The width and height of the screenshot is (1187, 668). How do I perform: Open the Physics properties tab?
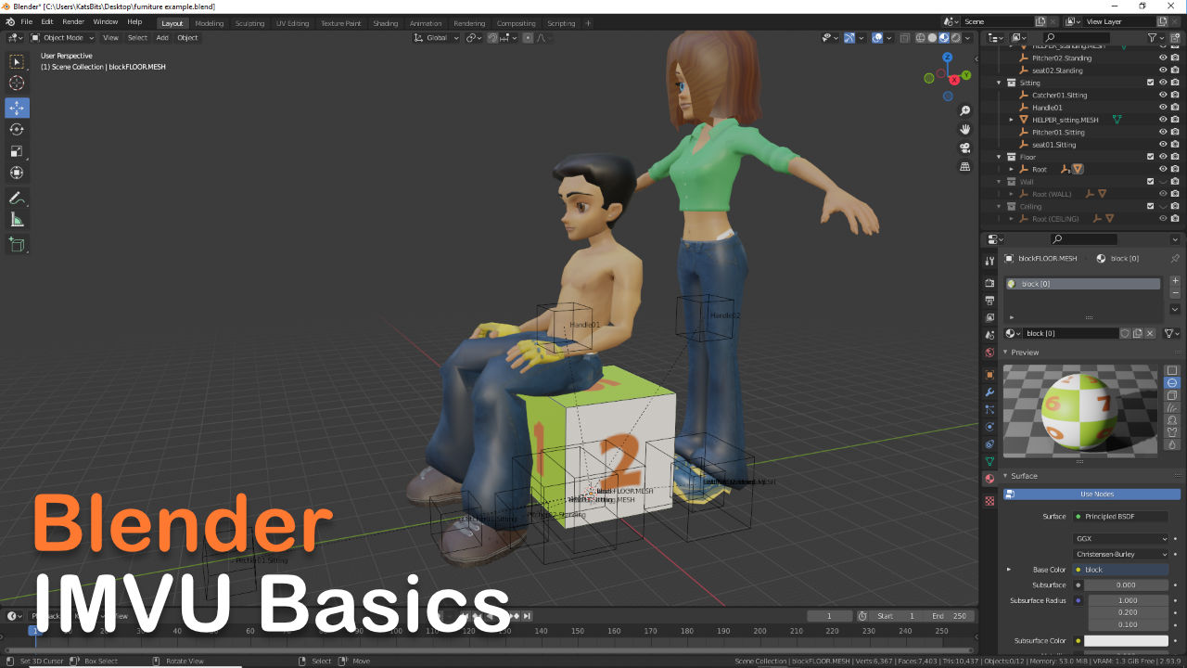coord(989,427)
